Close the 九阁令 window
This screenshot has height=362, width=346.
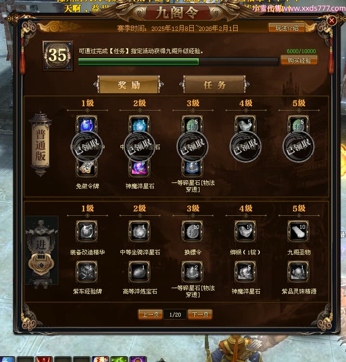point(332,21)
